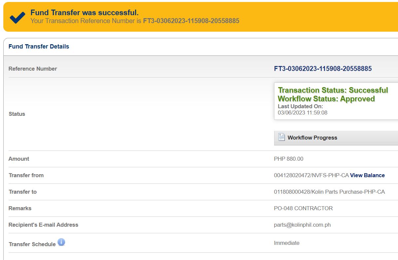This screenshot has height=260, width=398.
Task: Click the blue success checkmark icon
Action: (17, 17)
